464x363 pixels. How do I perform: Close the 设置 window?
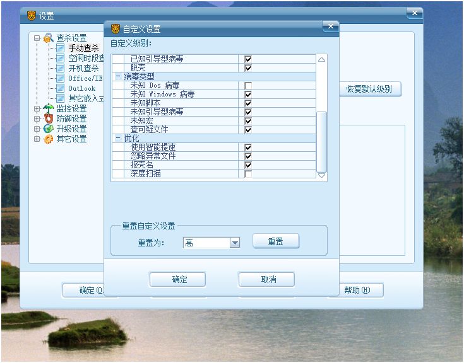point(415,13)
